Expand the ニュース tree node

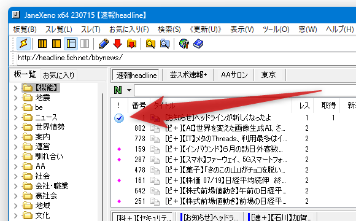tap(15, 117)
